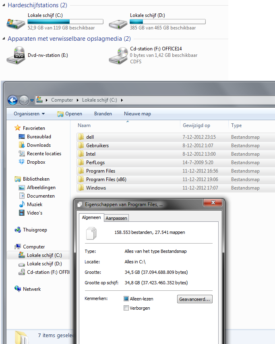Toggle the Verborgen checkbox
The image size is (275, 344).
coord(126,308)
